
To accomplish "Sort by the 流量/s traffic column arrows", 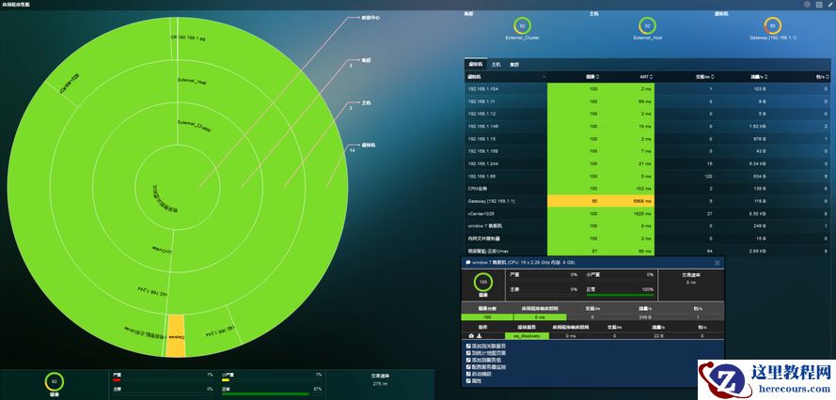I will pos(765,77).
